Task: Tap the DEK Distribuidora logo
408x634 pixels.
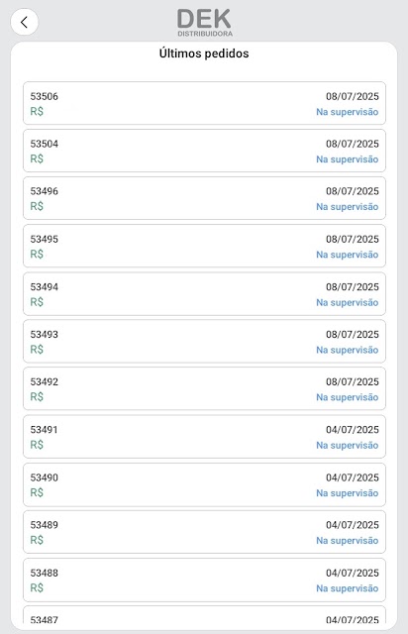Action: click(205, 23)
